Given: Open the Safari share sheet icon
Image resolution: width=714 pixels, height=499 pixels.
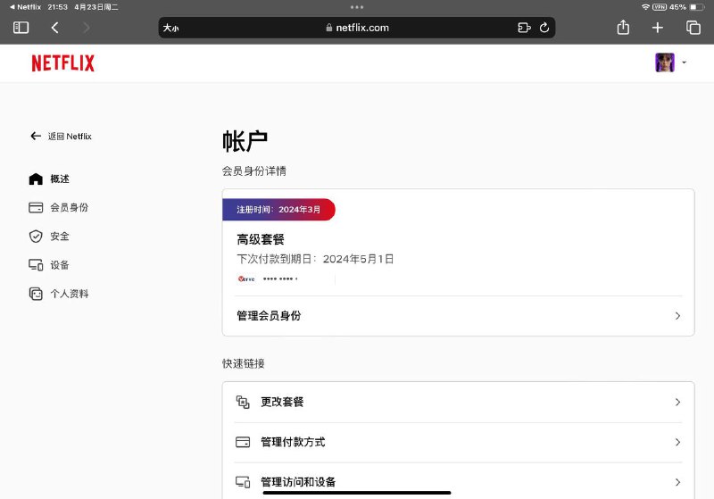Looking at the screenshot, I should click(x=623, y=28).
